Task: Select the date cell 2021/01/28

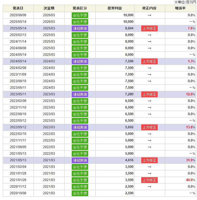Action: pyautogui.click(x=18, y=173)
